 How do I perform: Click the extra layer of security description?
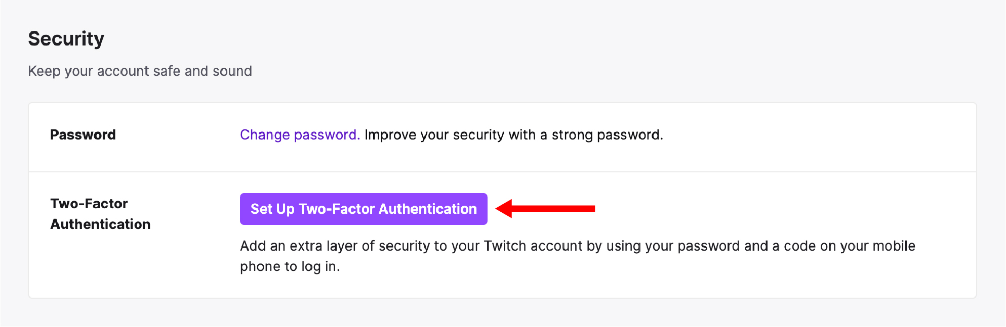point(577,246)
